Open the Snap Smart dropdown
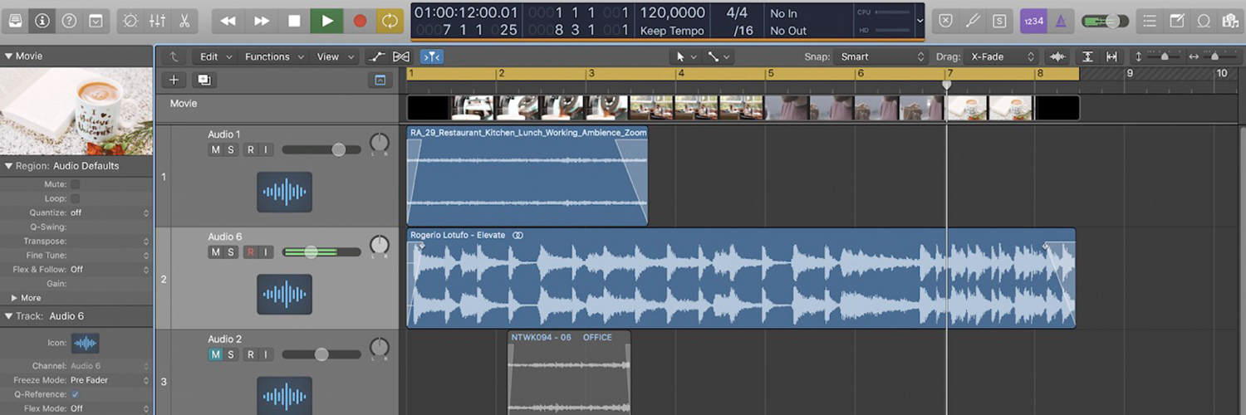This screenshot has width=1246, height=415. (881, 56)
